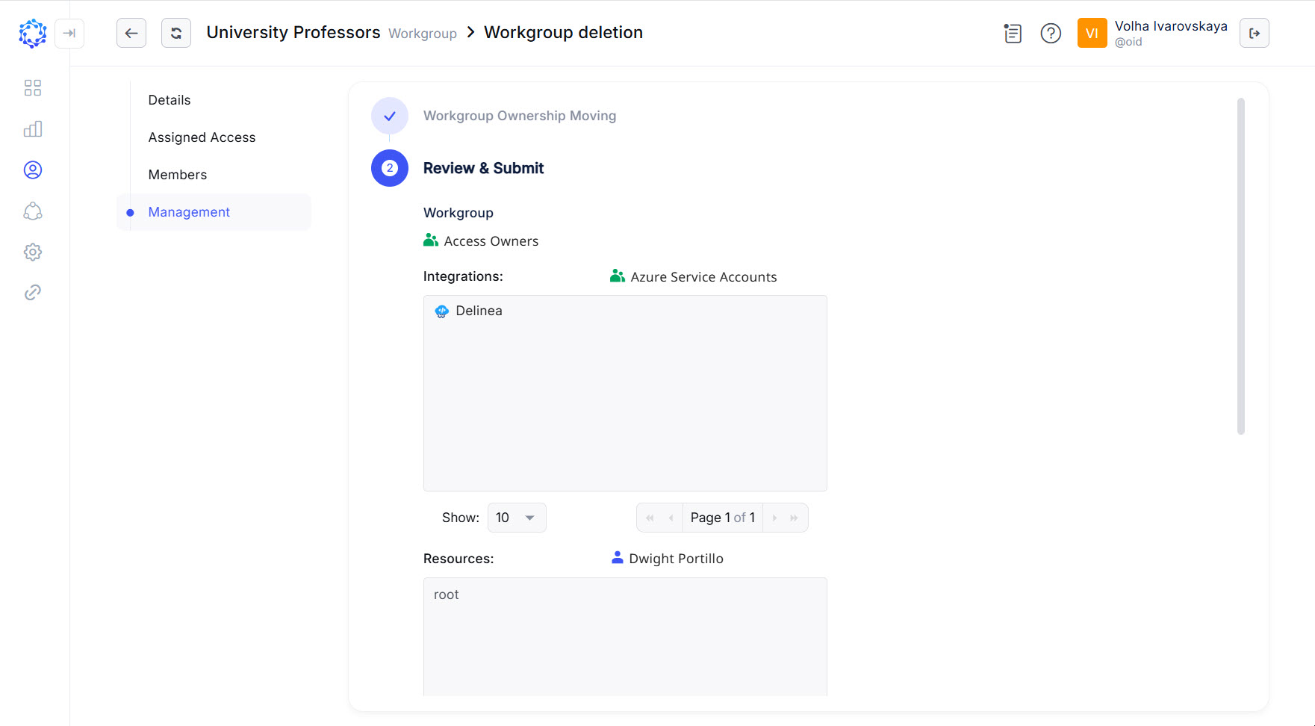
Task: Navigate to University Professors via breadcrumb
Action: tap(293, 32)
